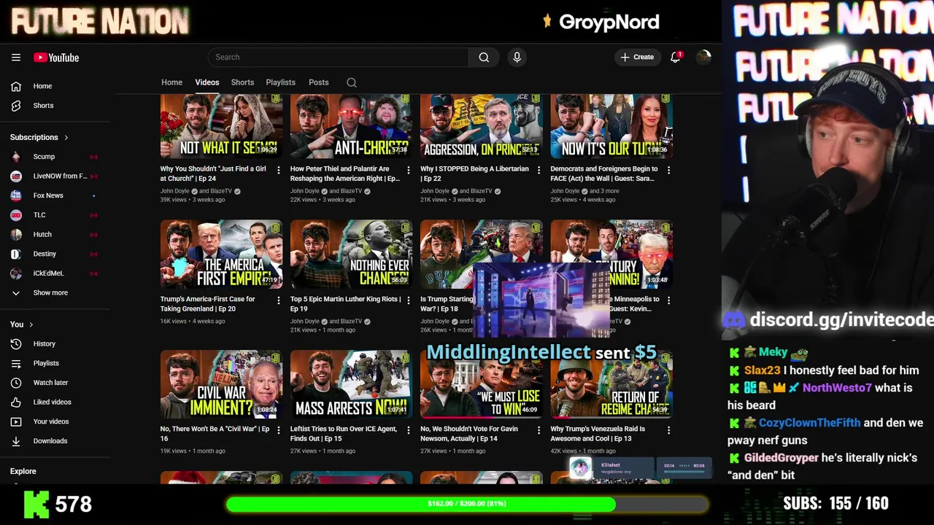
Task: Open title 'Trump's America-First Case for Taking Greenland'
Action: tap(208, 304)
